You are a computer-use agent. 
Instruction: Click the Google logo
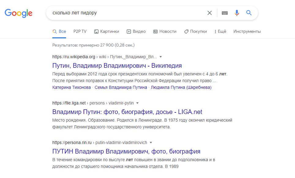(18, 13)
